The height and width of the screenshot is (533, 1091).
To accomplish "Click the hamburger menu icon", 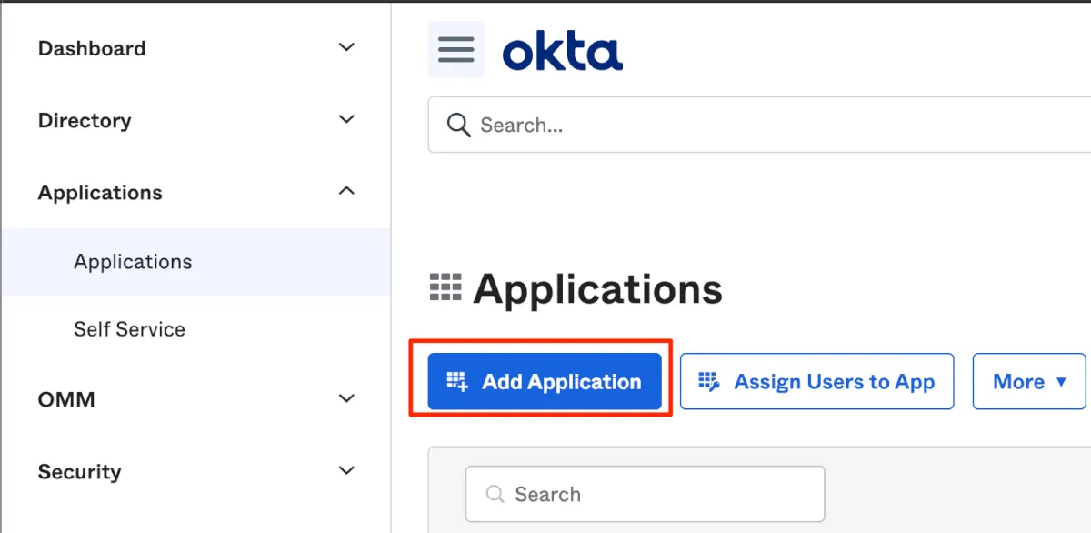I will [x=455, y=49].
